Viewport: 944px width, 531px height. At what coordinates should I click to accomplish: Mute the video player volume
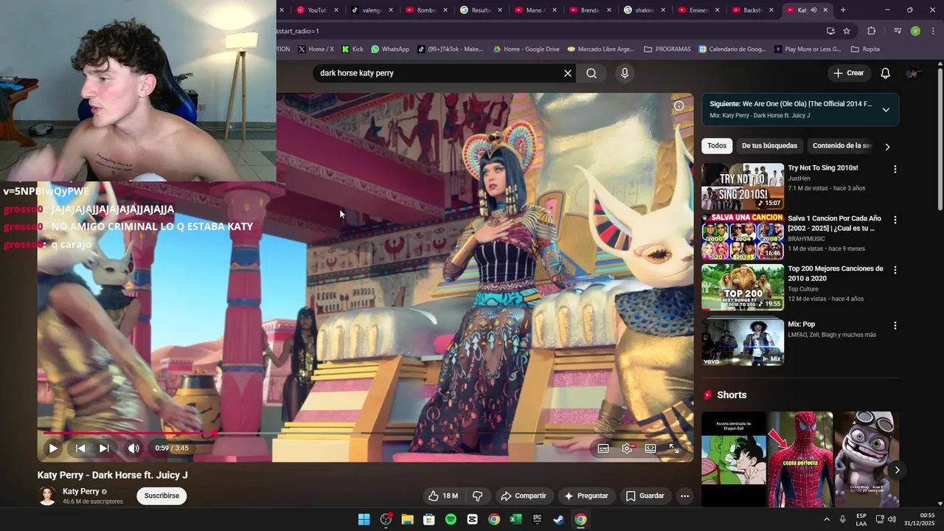coord(133,448)
